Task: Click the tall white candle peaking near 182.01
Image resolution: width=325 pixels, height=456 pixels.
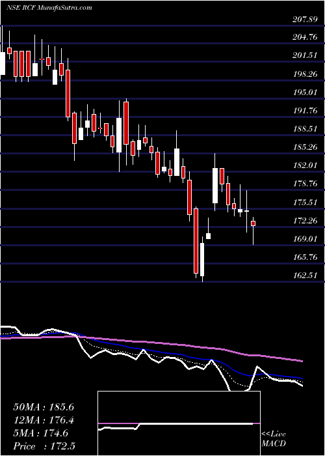Action: 215,185
